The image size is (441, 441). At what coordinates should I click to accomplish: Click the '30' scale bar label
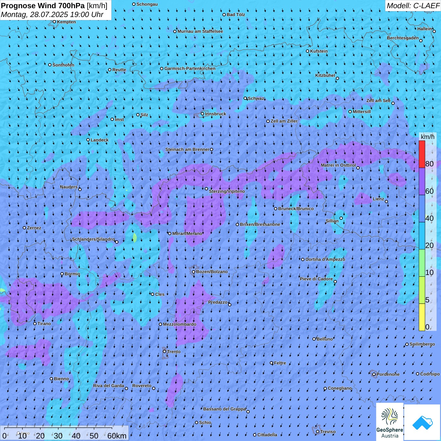coord(58,436)
